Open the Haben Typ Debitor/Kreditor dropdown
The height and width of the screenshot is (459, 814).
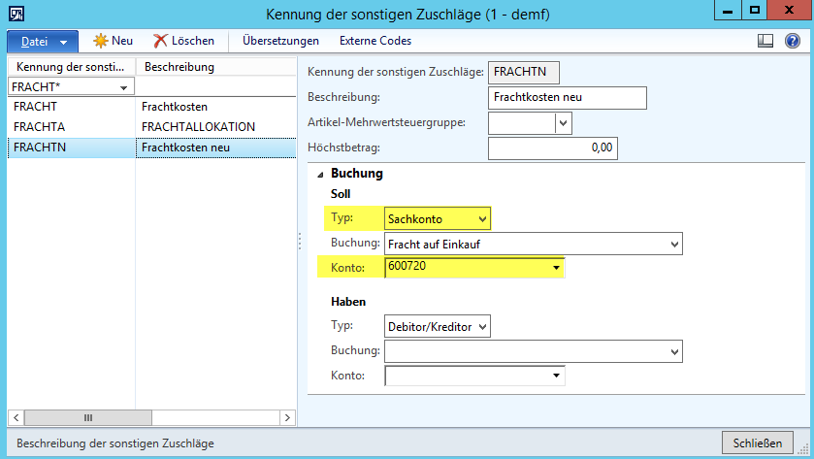pos(483,326)
